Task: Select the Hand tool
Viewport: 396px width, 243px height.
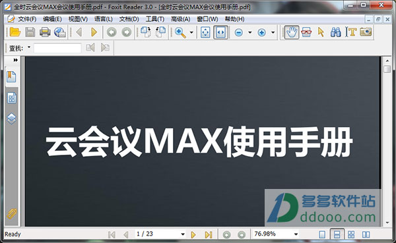Action: pyautogui.click(x=292, y=32)
